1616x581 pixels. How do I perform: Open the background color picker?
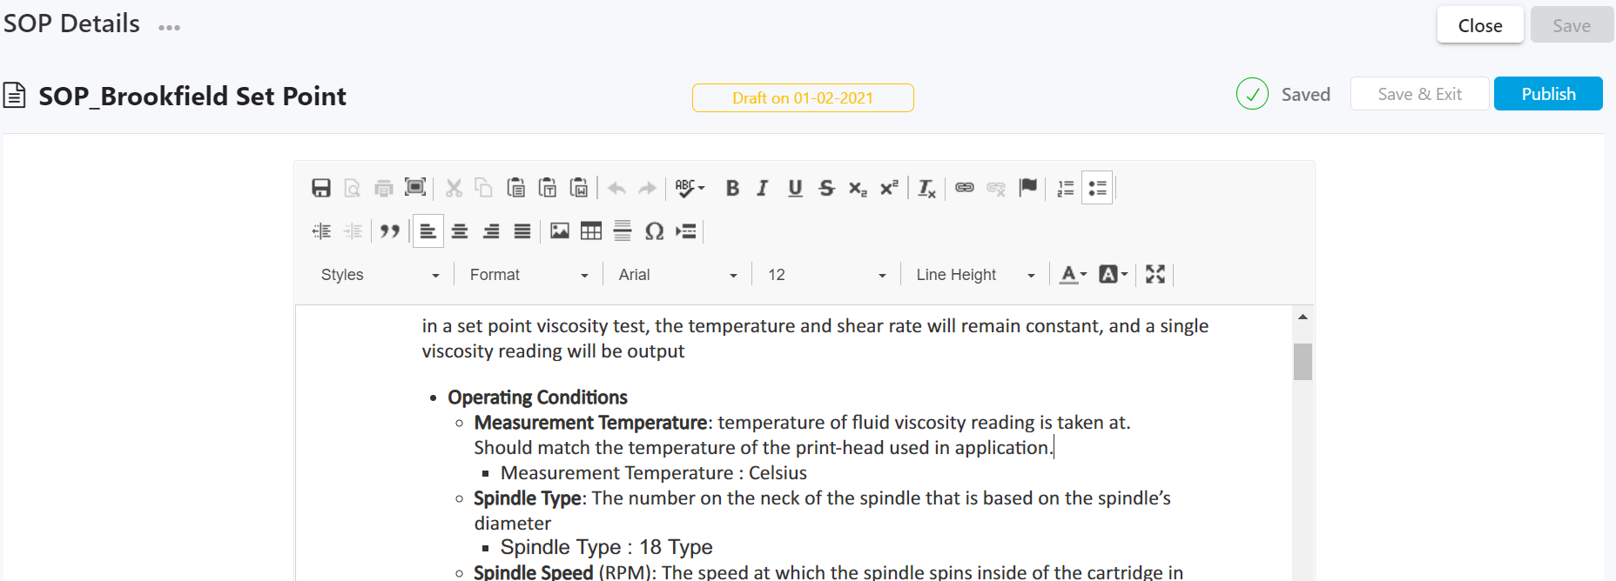click(x=1114, y=275)
